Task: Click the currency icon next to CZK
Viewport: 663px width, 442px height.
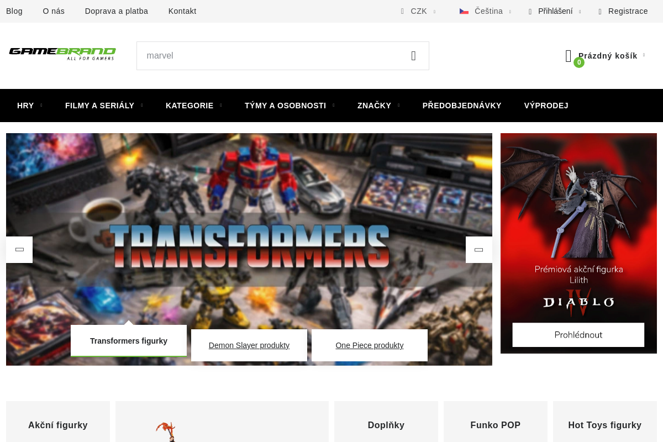Action: tap(403, 11)
